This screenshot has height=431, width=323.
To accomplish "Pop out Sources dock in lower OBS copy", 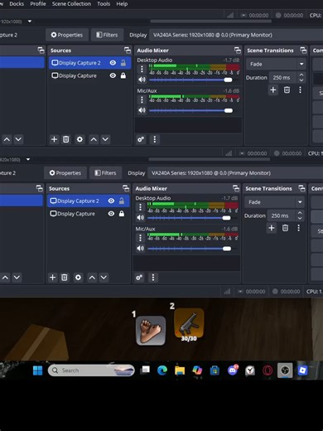I will click(x=126, y=188).
